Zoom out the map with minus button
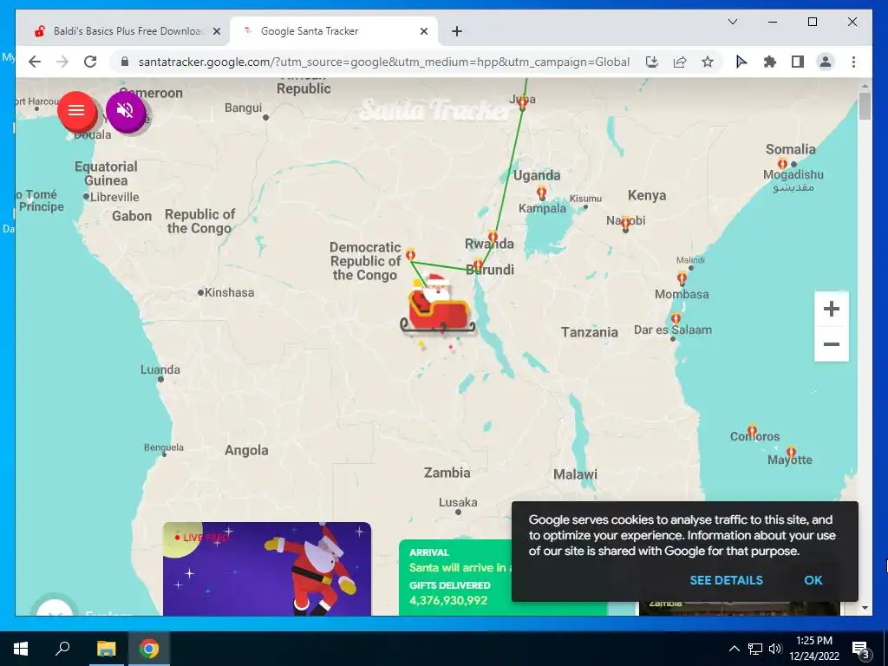 [831, 343]
